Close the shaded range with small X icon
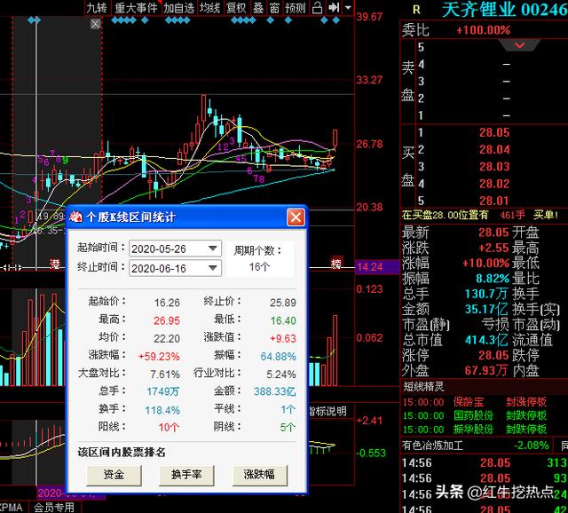The image size is (568, 513). coord(96,24)
